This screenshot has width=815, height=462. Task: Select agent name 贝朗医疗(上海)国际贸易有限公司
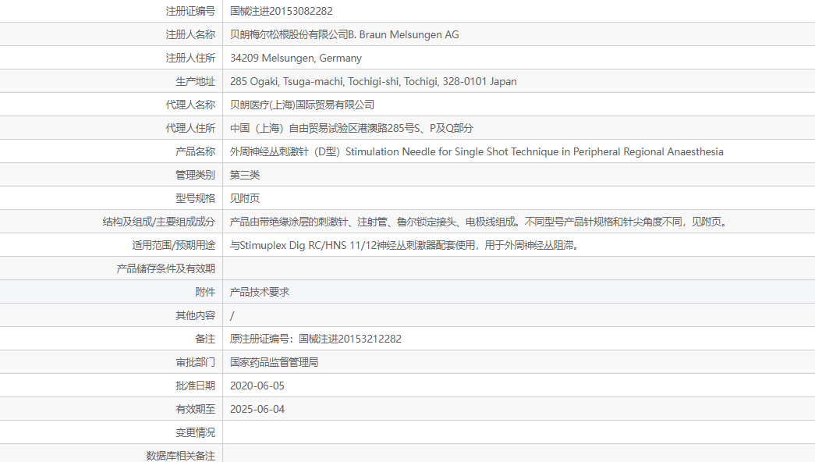(x=302, y=105)
